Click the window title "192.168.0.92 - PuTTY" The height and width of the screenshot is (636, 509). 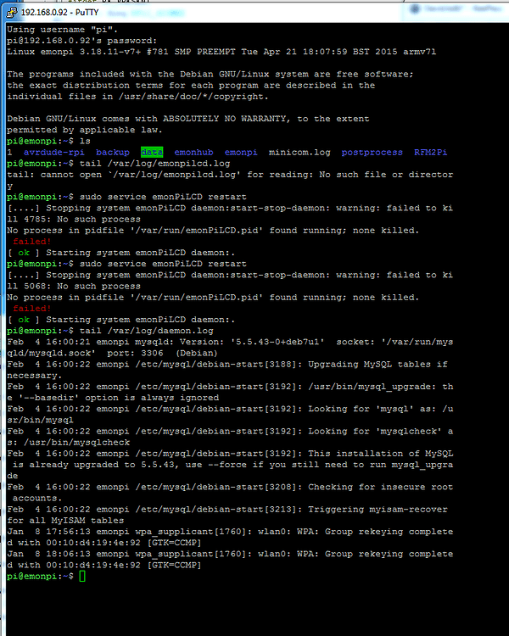(59, 12)
